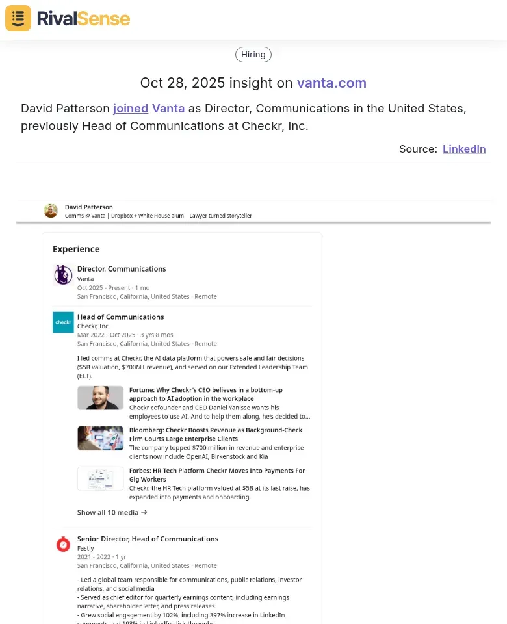This screenshot has height=624, width=507.
Task: Open the LinkedIn source link
Action: (464, 149)
